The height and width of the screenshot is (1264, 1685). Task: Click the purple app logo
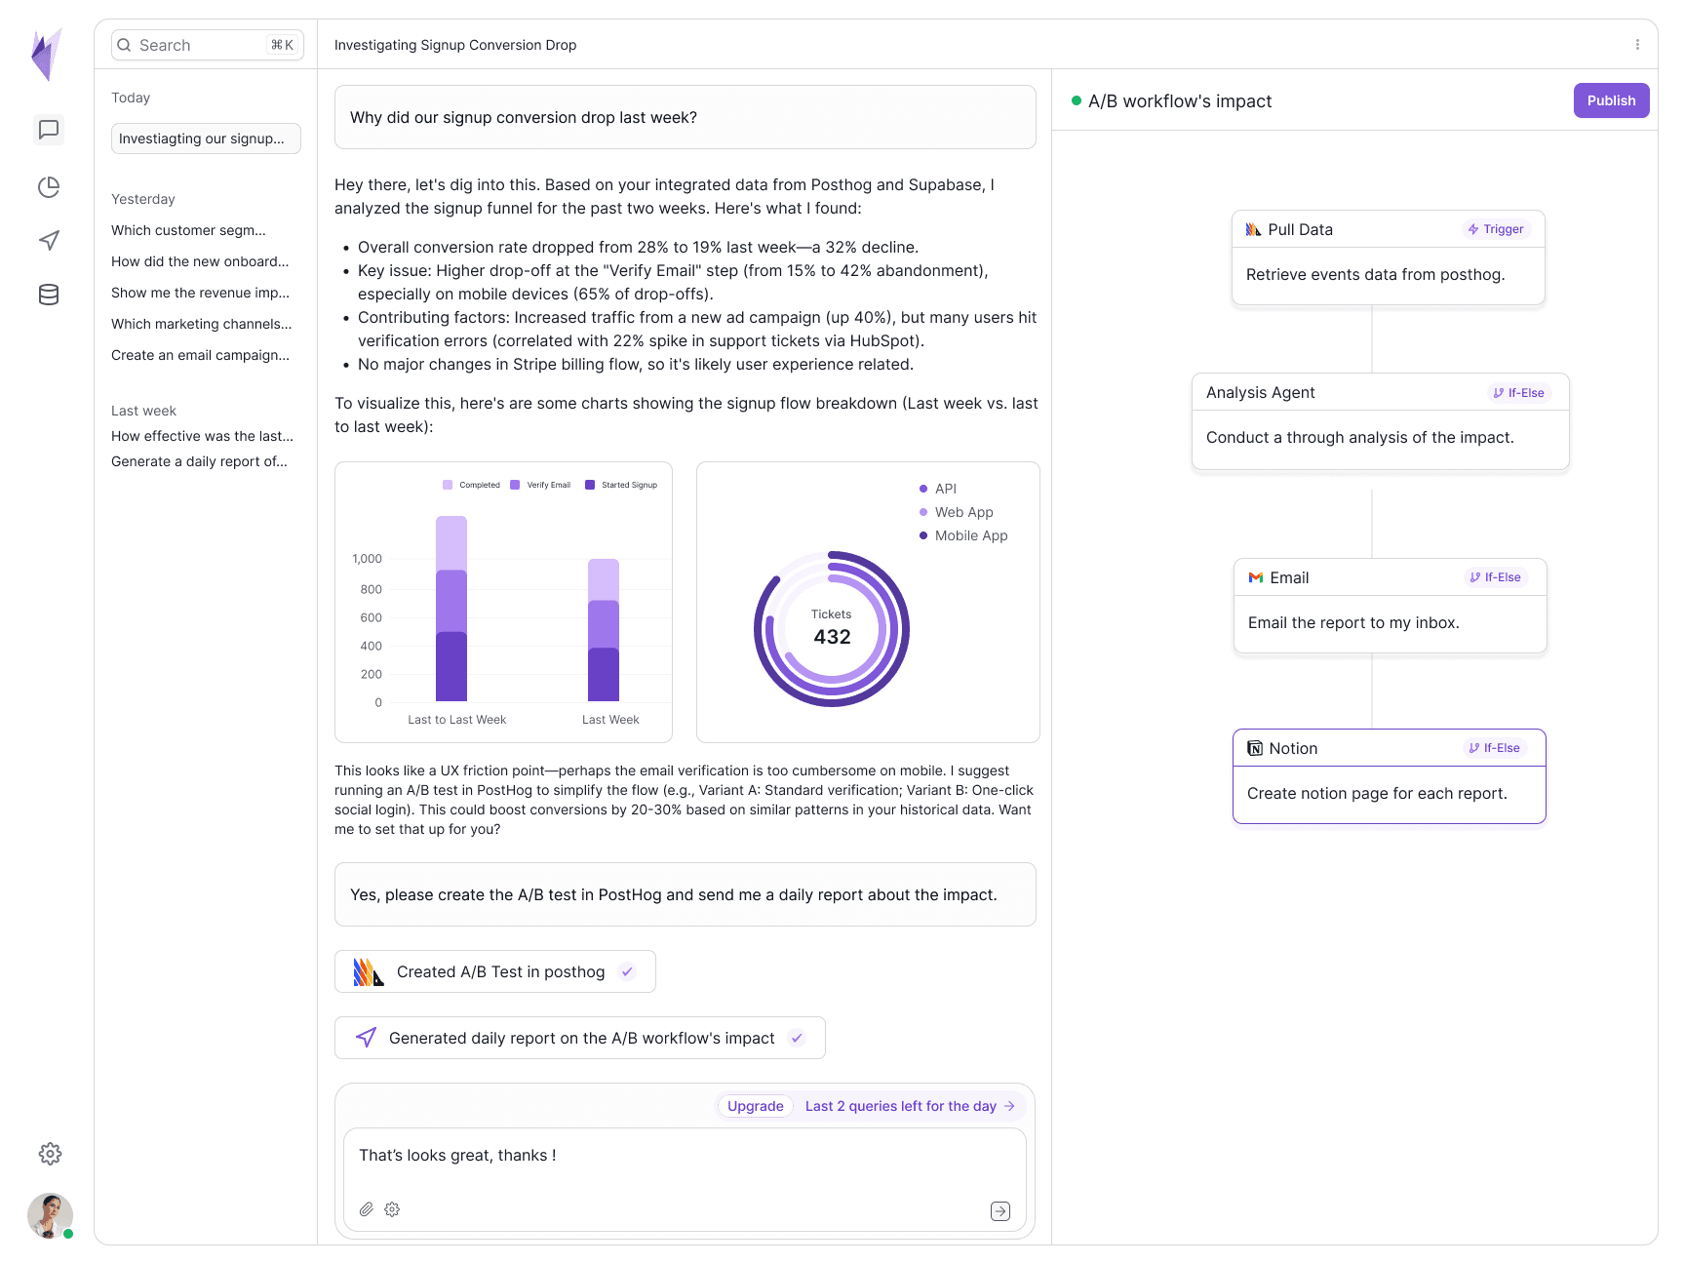[x=47, y=55]
